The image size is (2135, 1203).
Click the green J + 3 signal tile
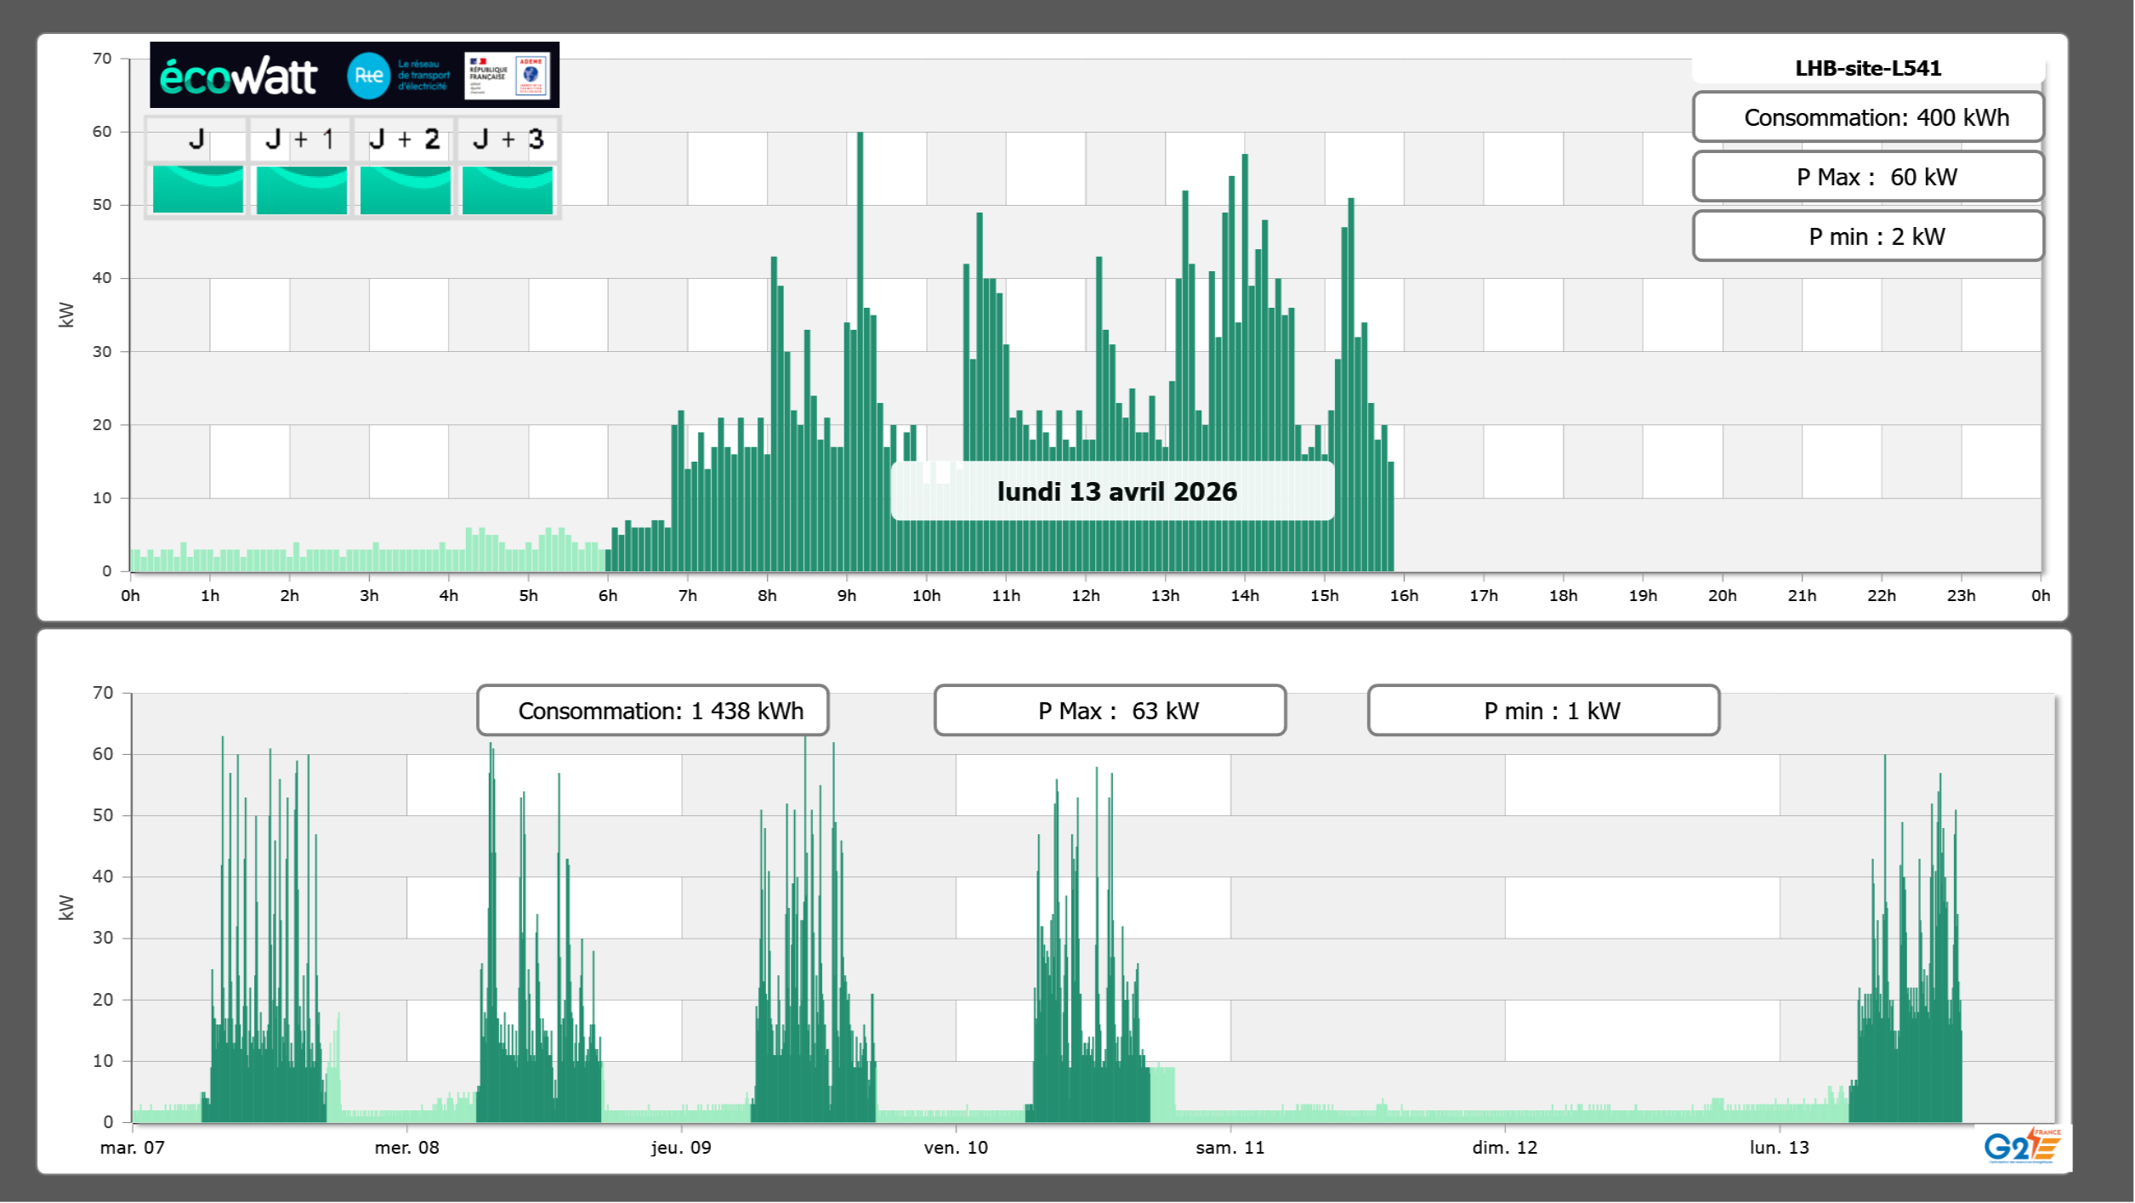pyautogui.click(x=508, y=190)
